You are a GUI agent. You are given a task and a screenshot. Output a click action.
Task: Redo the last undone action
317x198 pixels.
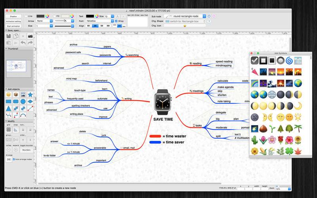pos(30,43)
